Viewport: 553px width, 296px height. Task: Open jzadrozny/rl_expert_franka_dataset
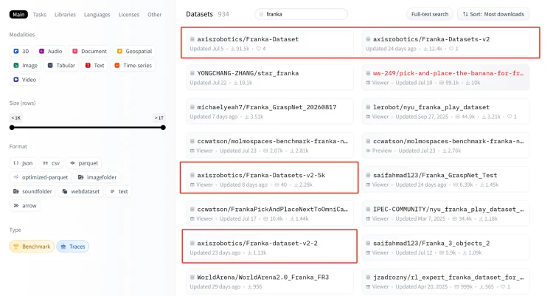tap(445, 281)
